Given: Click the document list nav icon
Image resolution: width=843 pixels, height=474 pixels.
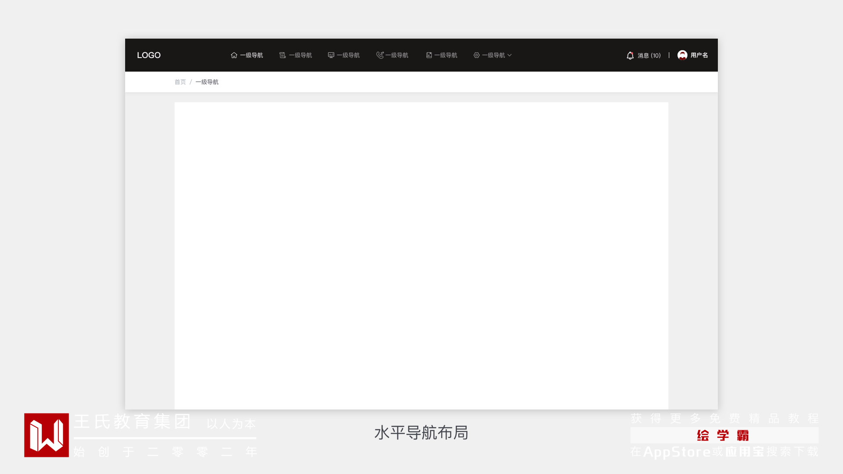Looking at the screenshot, I should [282, 55].
